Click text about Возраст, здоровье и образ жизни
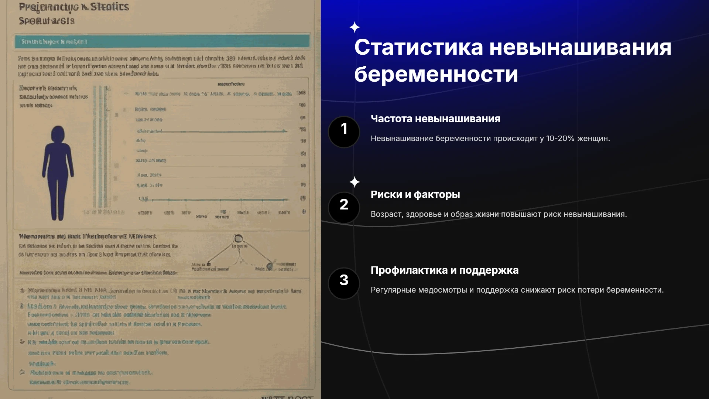Image resolution: width=709 pixels, height=399 pixels. (499, 214)
